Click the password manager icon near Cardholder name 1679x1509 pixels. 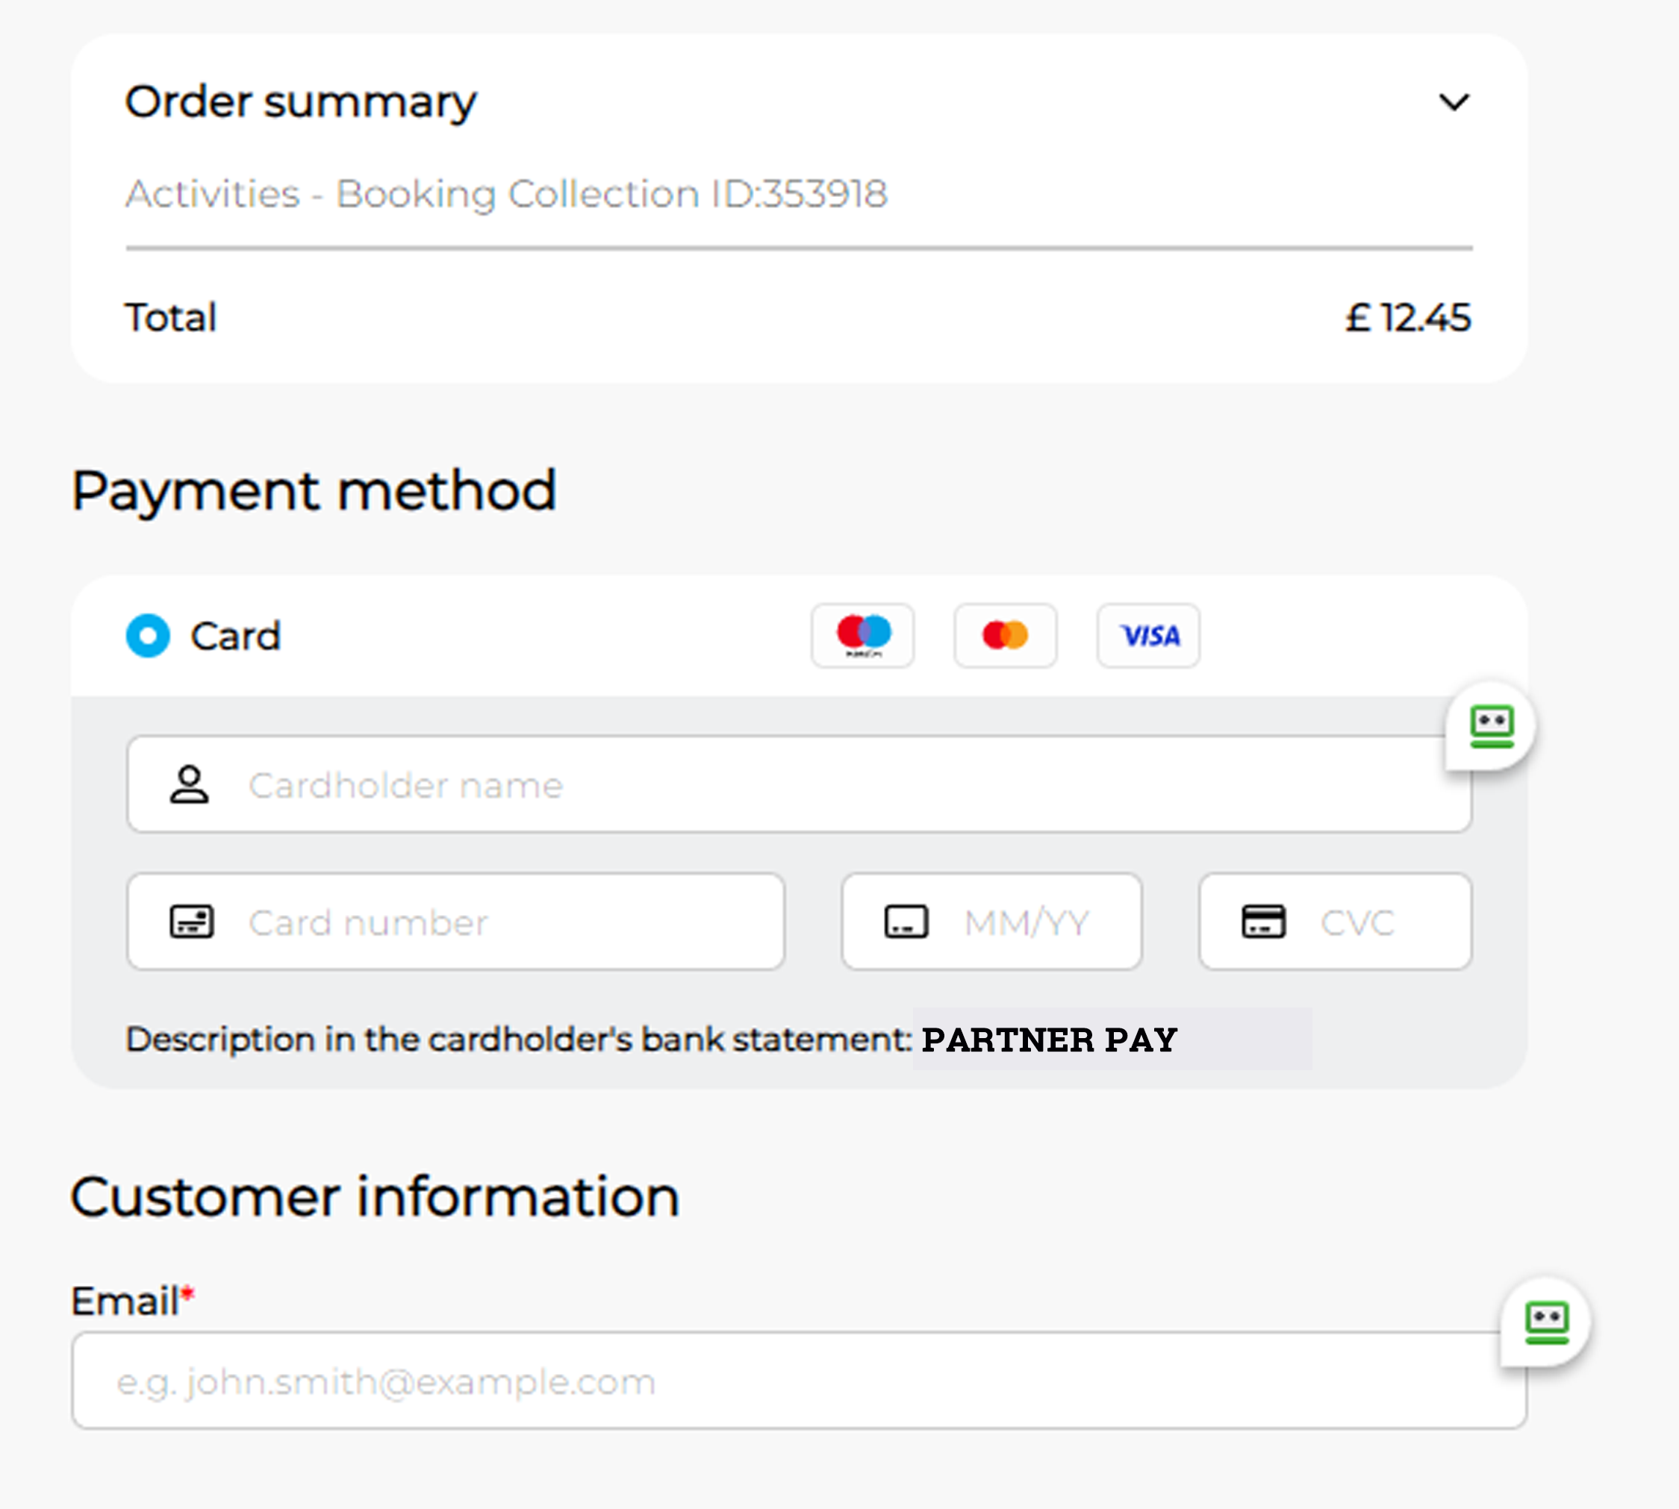coord(1492,726)
